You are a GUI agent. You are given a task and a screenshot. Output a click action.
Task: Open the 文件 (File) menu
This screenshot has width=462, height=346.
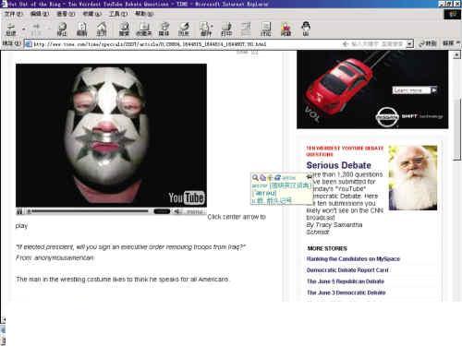(14, 14)
